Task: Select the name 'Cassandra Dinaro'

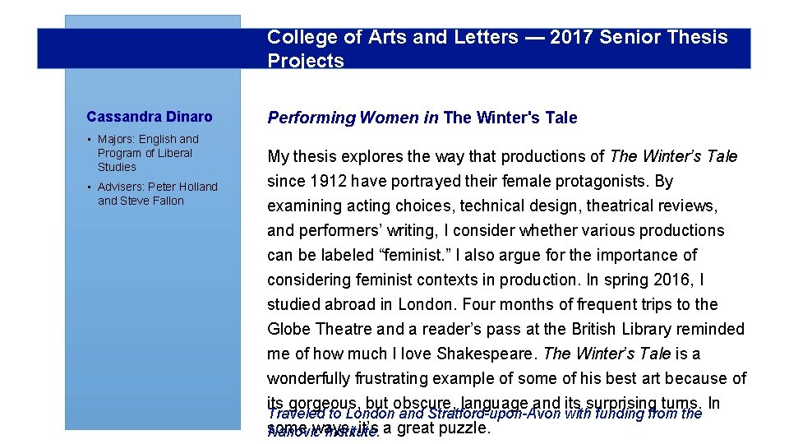Action: 149,117
